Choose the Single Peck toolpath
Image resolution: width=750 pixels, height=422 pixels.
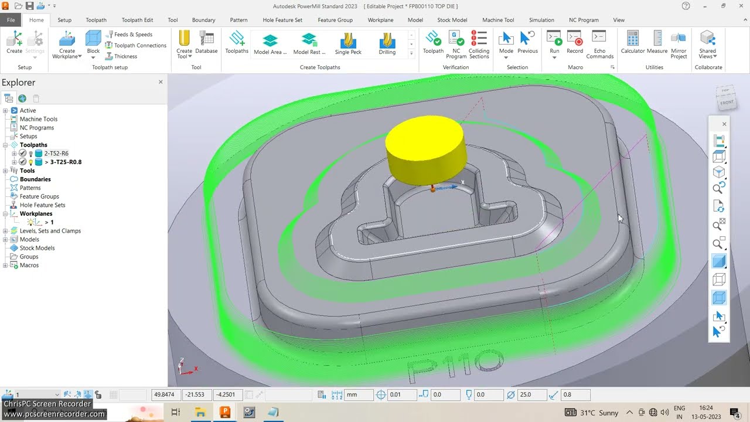(x=348, y=43)
